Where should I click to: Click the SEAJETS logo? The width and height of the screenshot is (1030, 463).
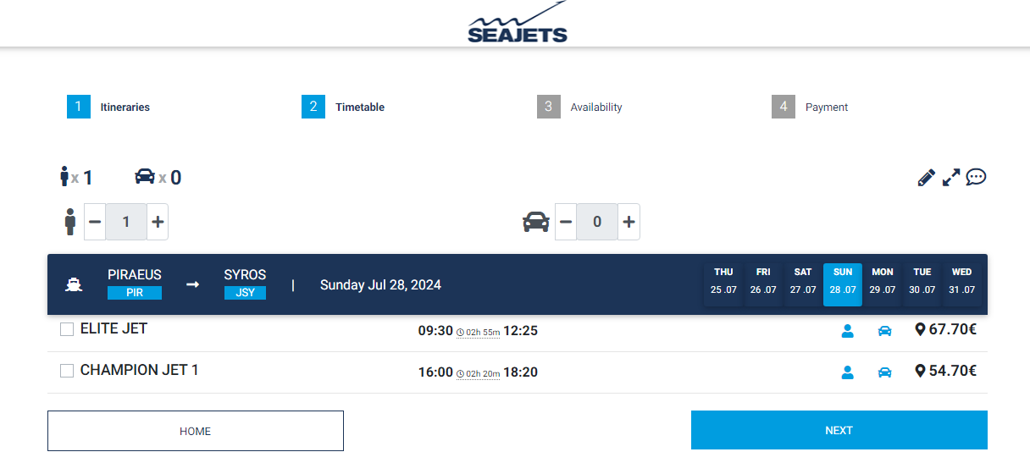point(517,24)
